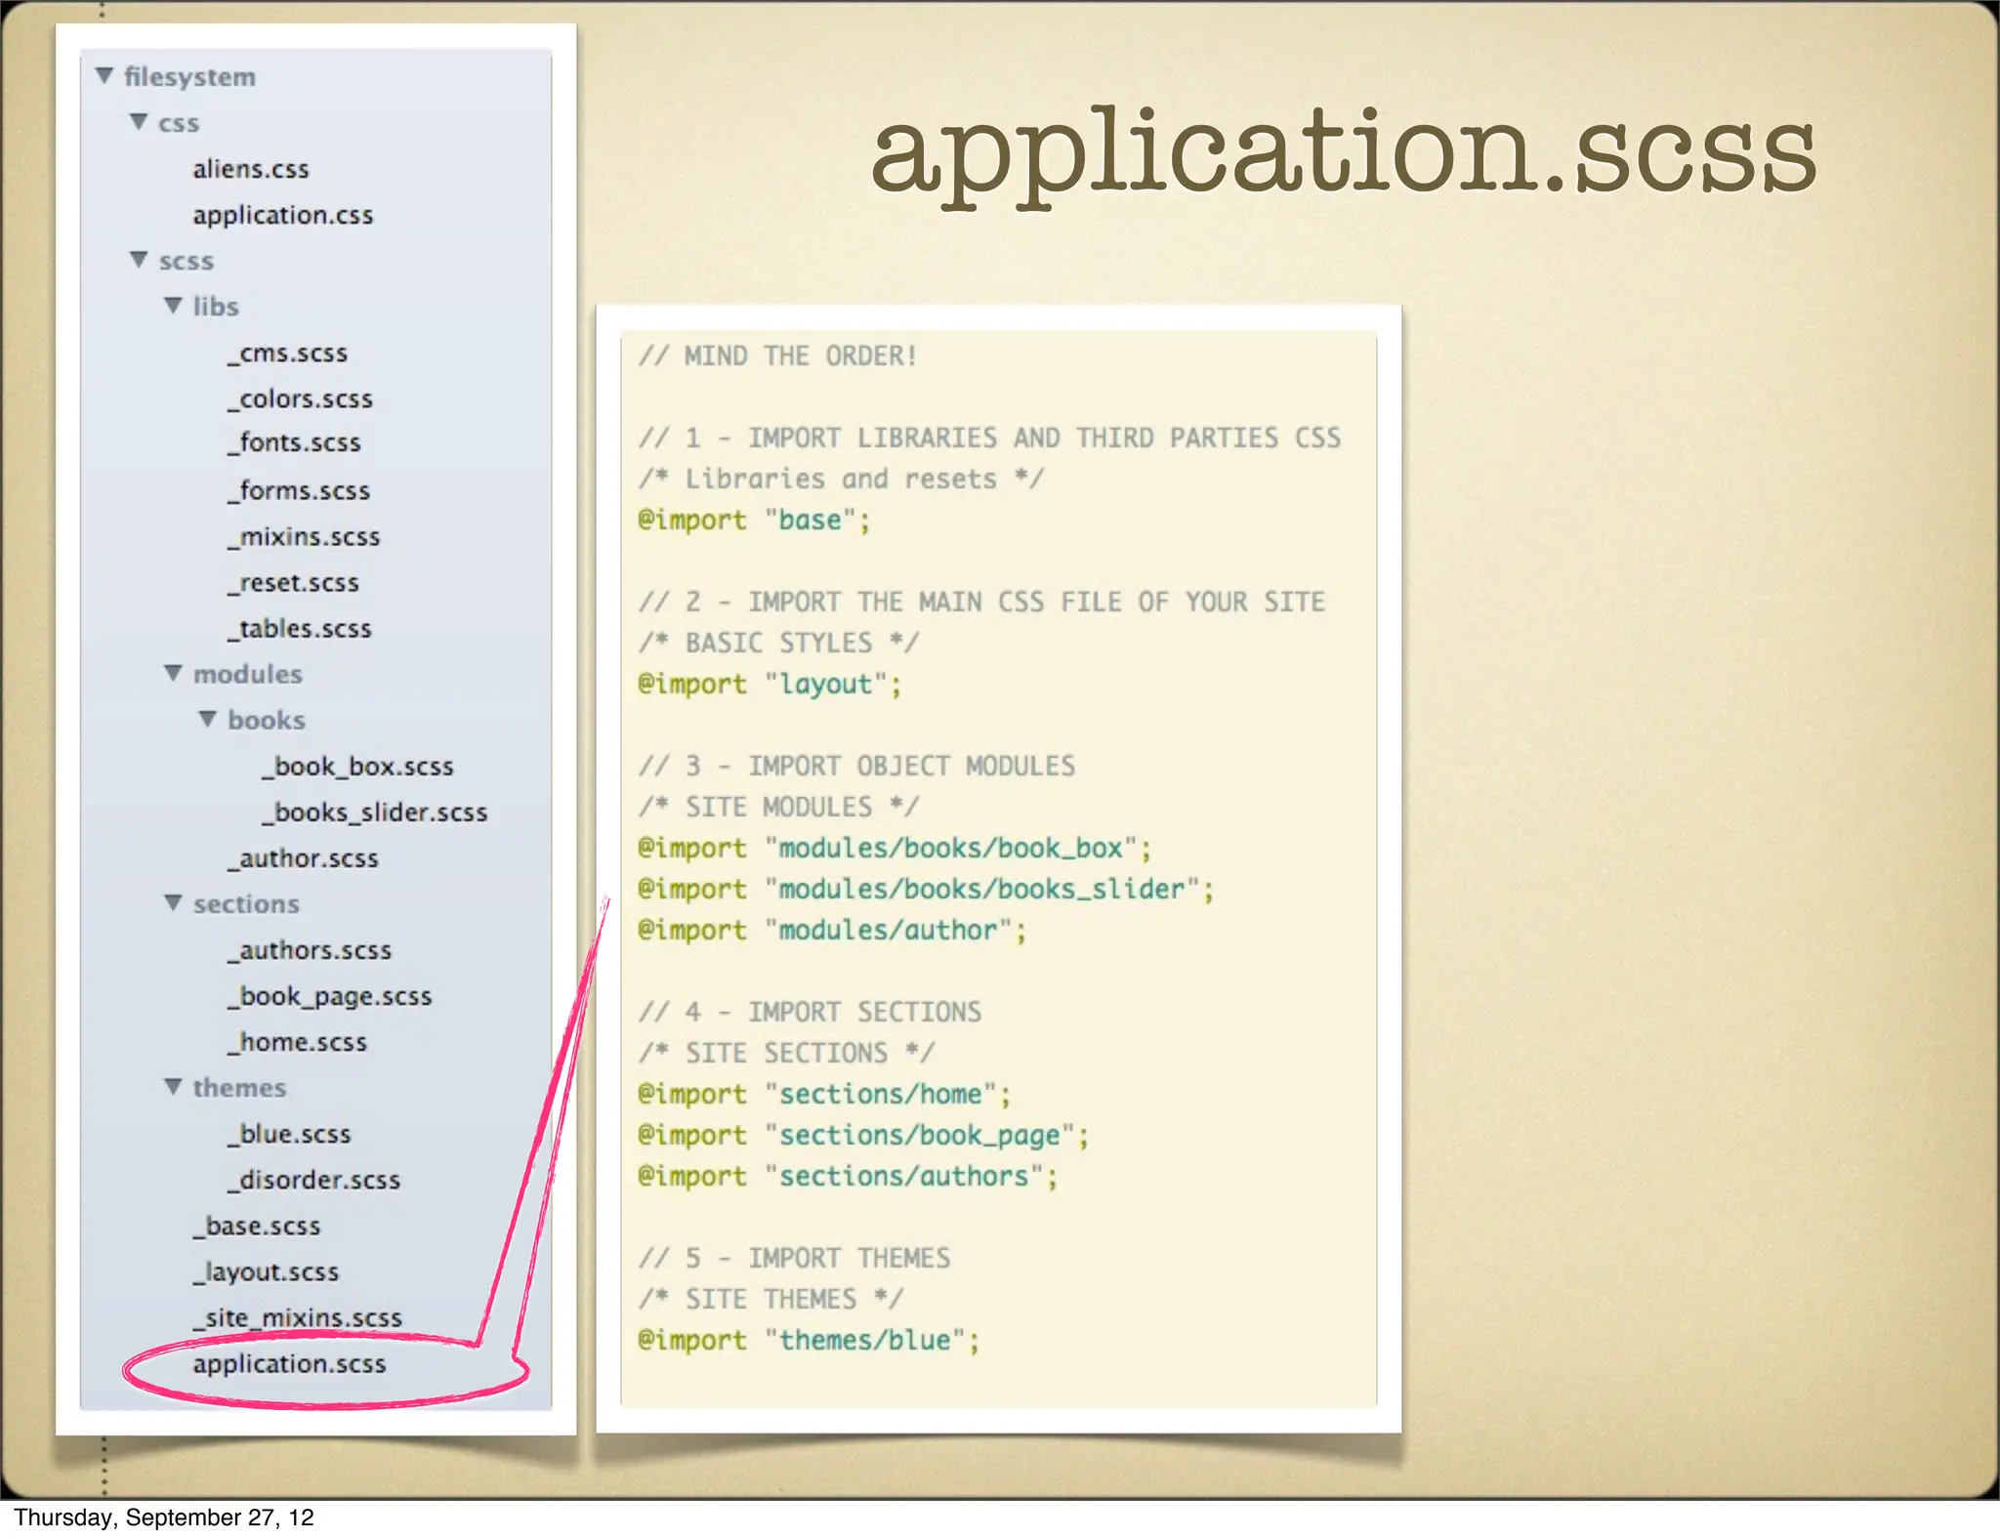Viewport: 2000px width, 1539px height.
Task: Click the 'Libraries and resets' comment line
Action: coord(841,479)
